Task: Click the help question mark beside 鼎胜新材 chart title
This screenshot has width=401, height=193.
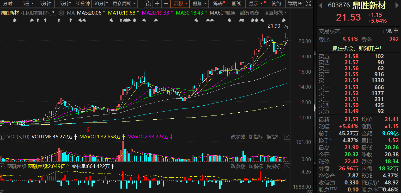Action: pos(53,13)
